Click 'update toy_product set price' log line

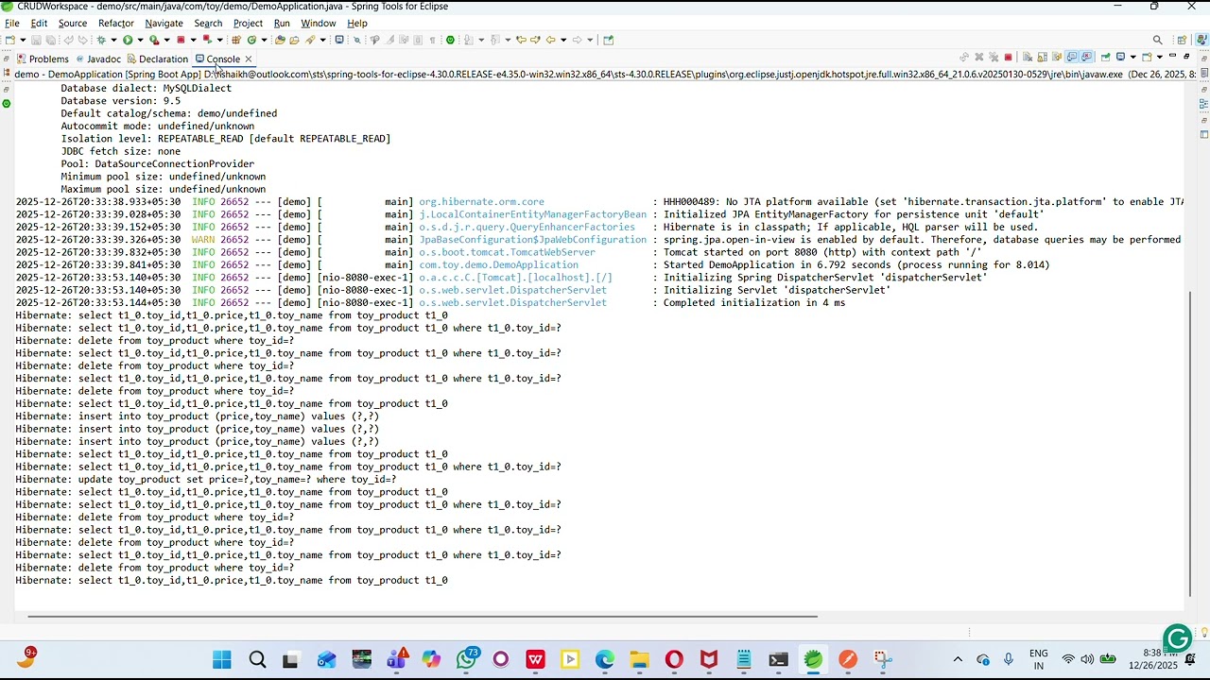point(206,479)
